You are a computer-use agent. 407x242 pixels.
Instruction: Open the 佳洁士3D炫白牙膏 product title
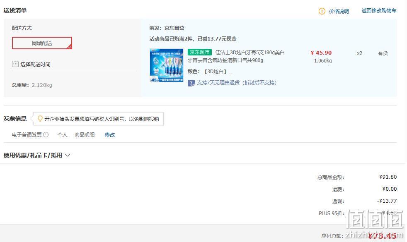pyautogui.click(x=236, y=56)
